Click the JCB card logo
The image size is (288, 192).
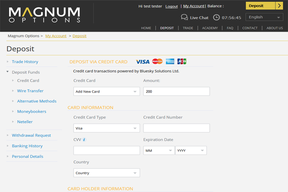coord(182,61)
